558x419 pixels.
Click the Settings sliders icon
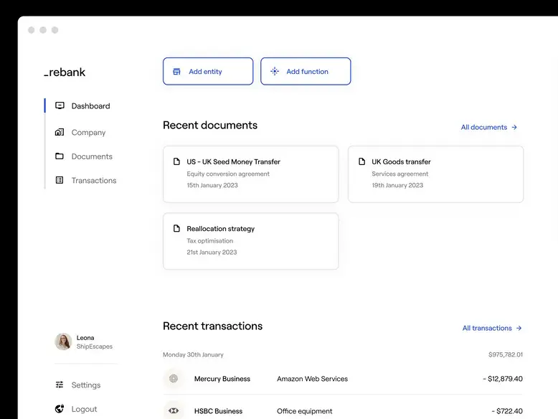(x=60, y=385)
